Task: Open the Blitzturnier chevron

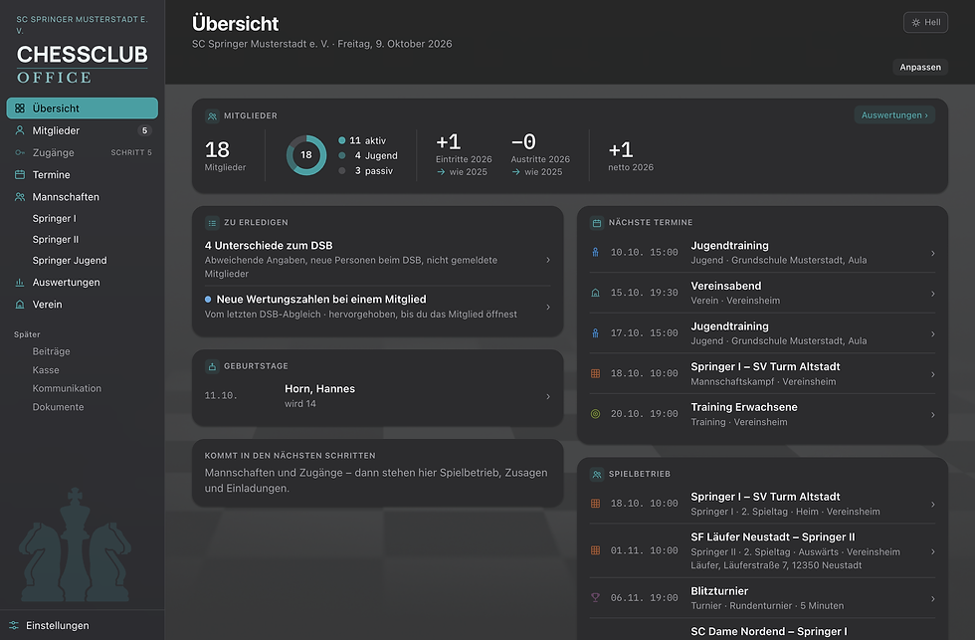Action: (933, 599)
